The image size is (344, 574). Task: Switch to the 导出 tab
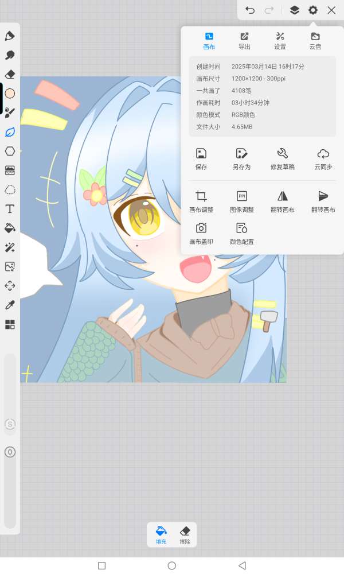[x=245, y=41]
